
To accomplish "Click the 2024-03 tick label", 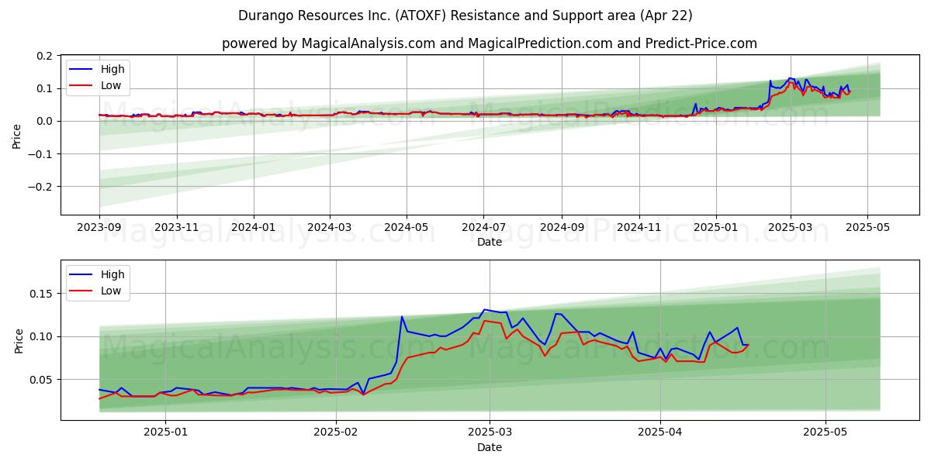I will click(x=330, y=227).
